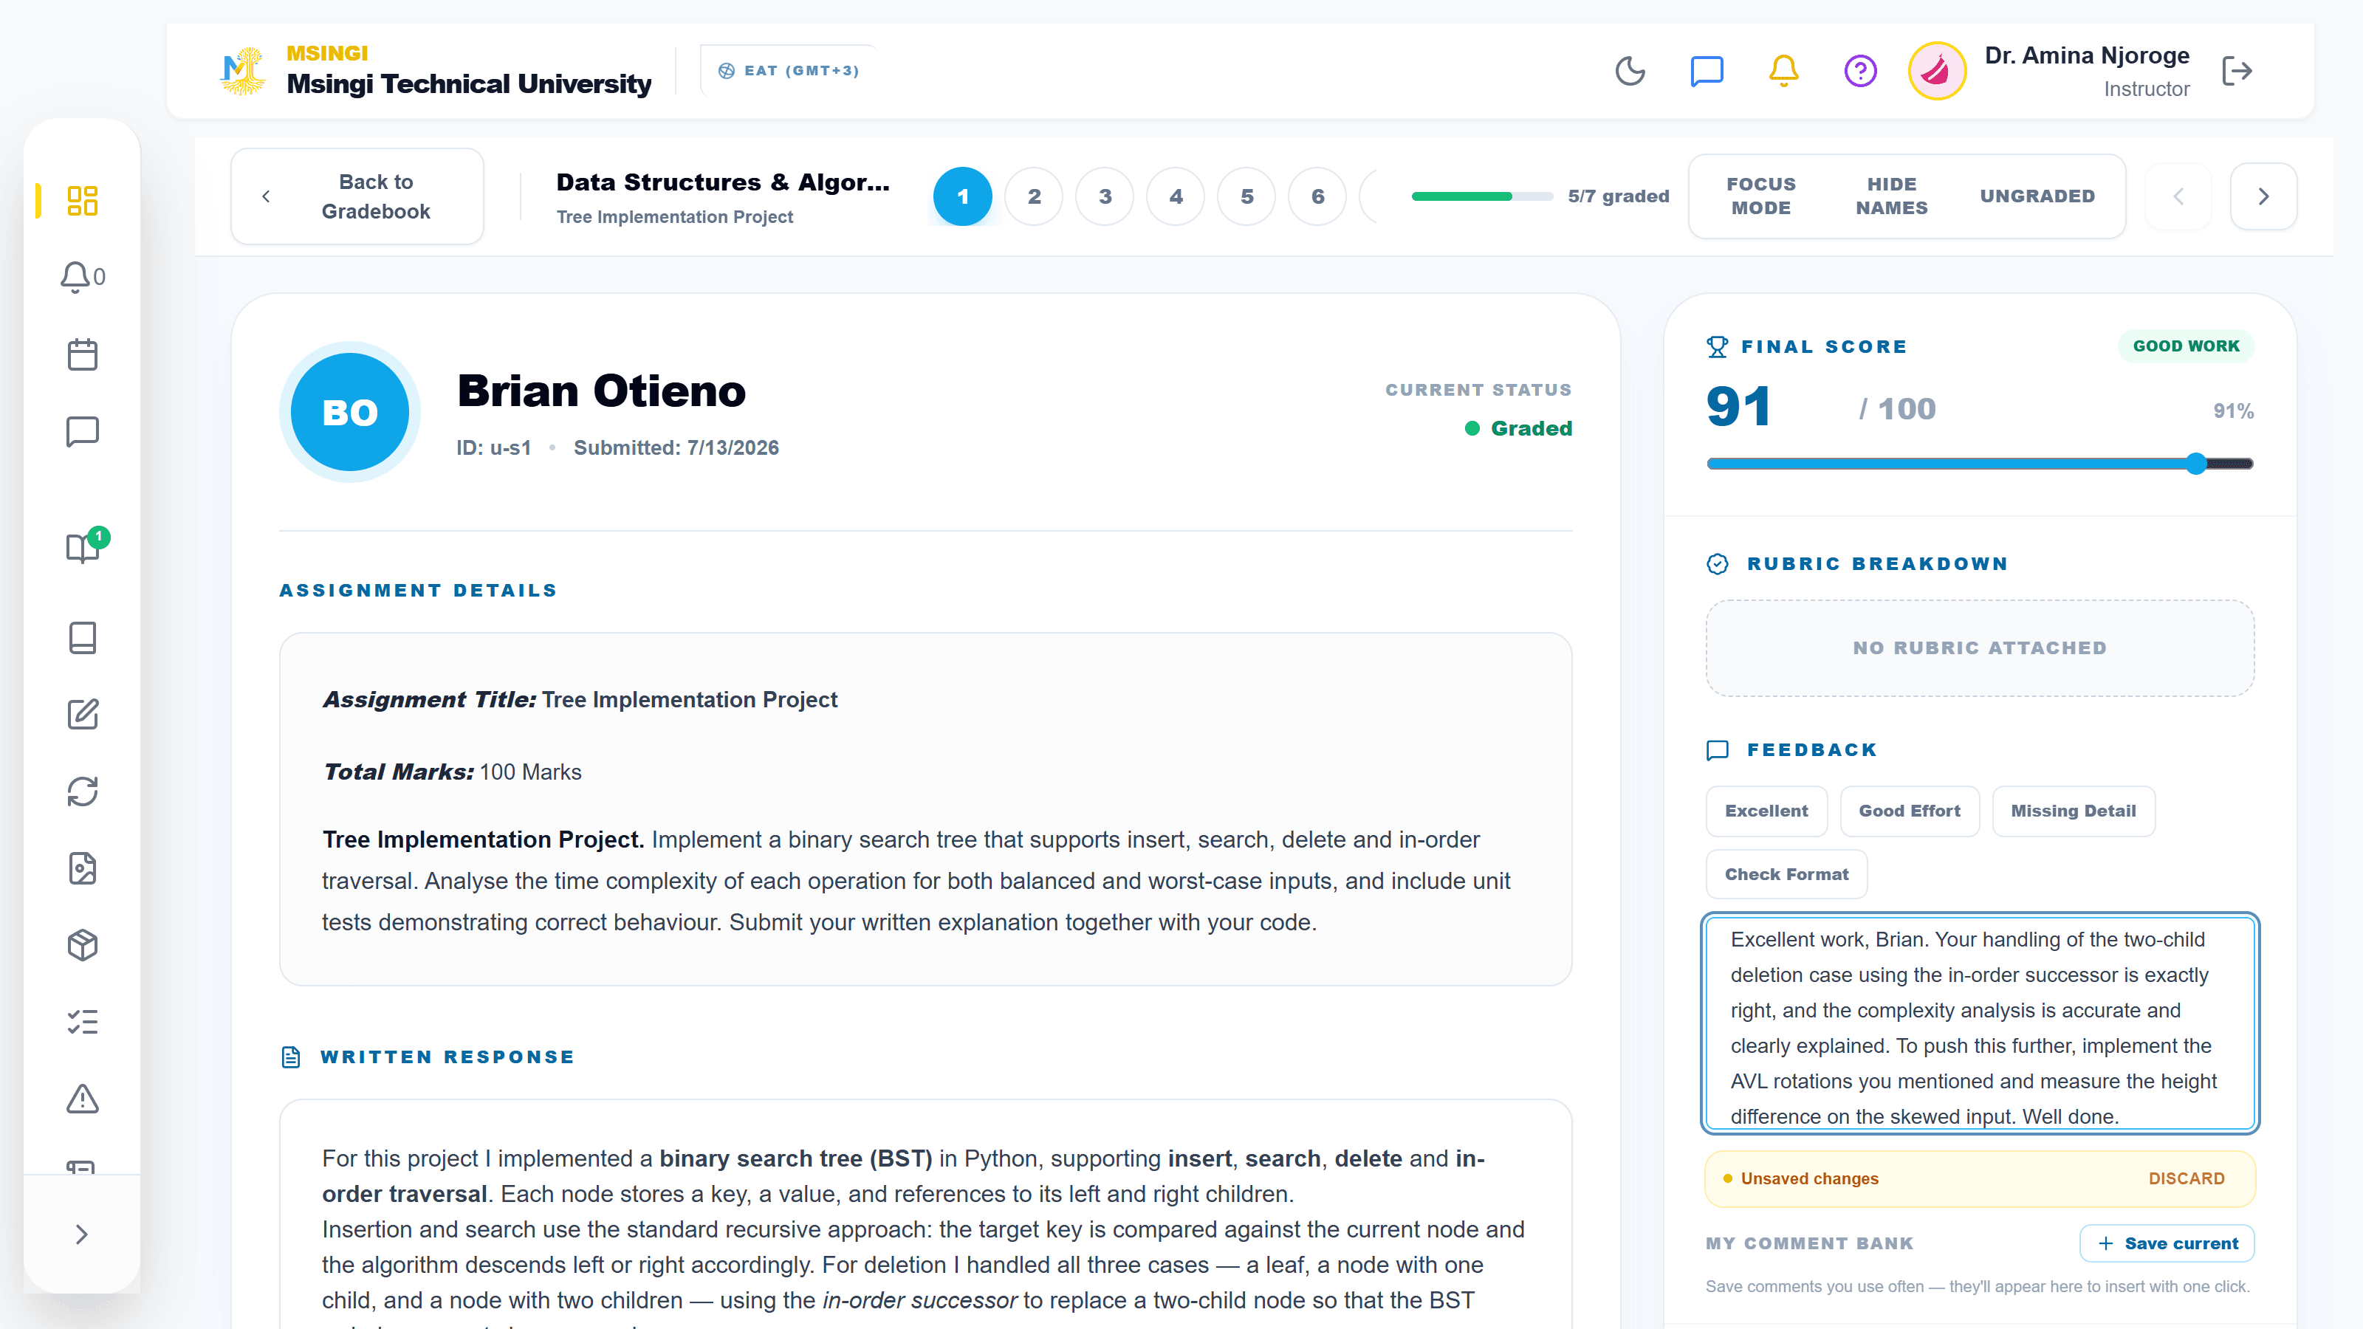The height and width of the screenshot is (1329, 2363).
Task: Toggle the Ungraded filter
Action: [x=2037, y=196]
